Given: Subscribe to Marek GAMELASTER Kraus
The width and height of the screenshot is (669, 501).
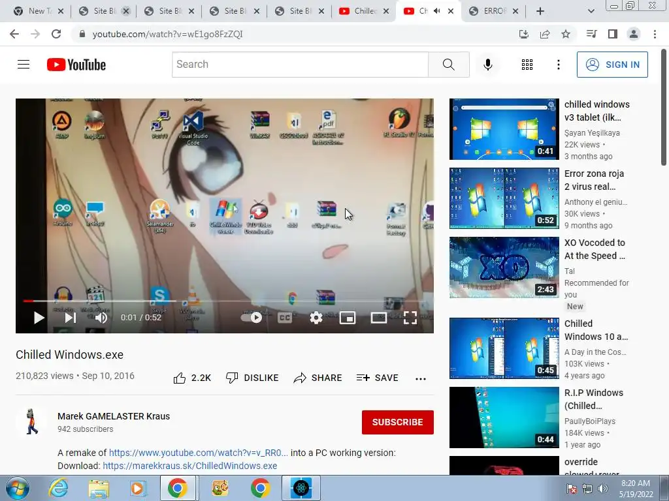Looking at the screenshot, I should pos(398,422).
